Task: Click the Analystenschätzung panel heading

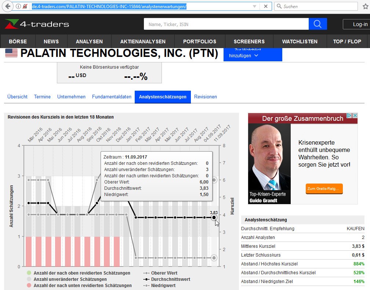Action: pyautogui.click(x=266, y=220)
